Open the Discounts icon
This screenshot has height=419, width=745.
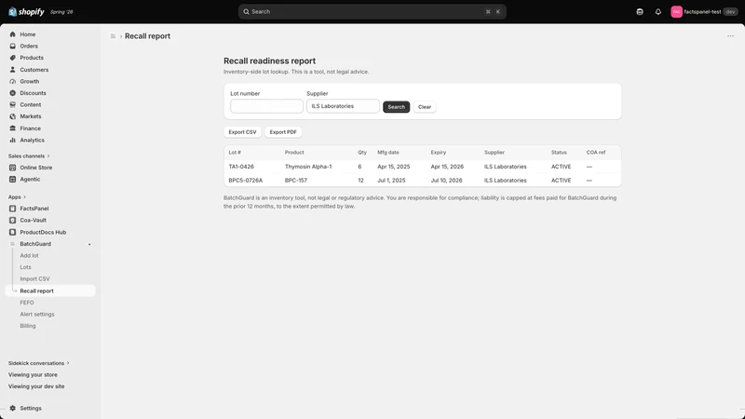click(12, 93)
